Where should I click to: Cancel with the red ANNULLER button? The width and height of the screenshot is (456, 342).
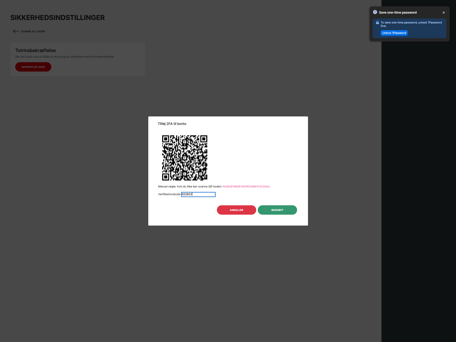[x=236, y=210]
